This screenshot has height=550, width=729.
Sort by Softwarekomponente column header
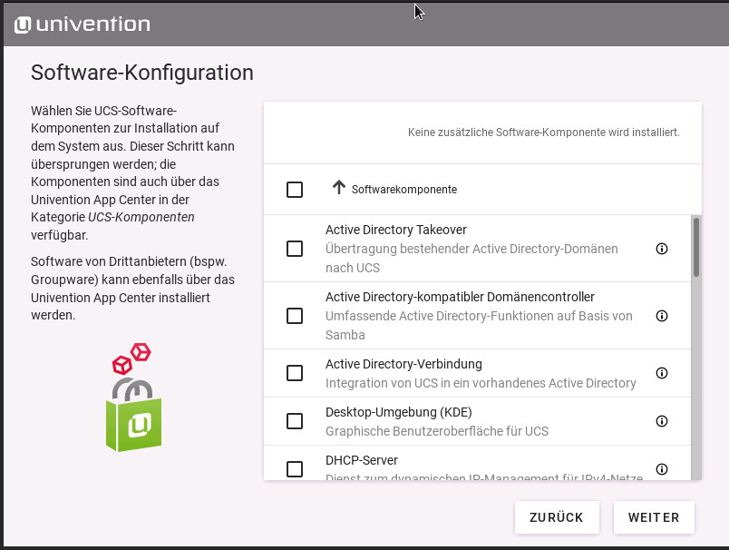(404, 190)
